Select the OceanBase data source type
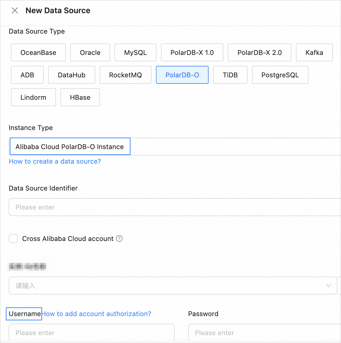Screen dimensions: 341x343 (38, 52)
